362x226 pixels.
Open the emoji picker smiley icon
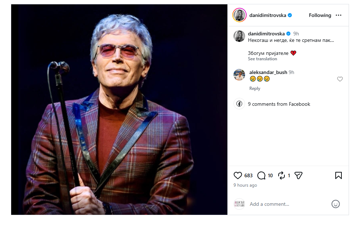[335, 204]
